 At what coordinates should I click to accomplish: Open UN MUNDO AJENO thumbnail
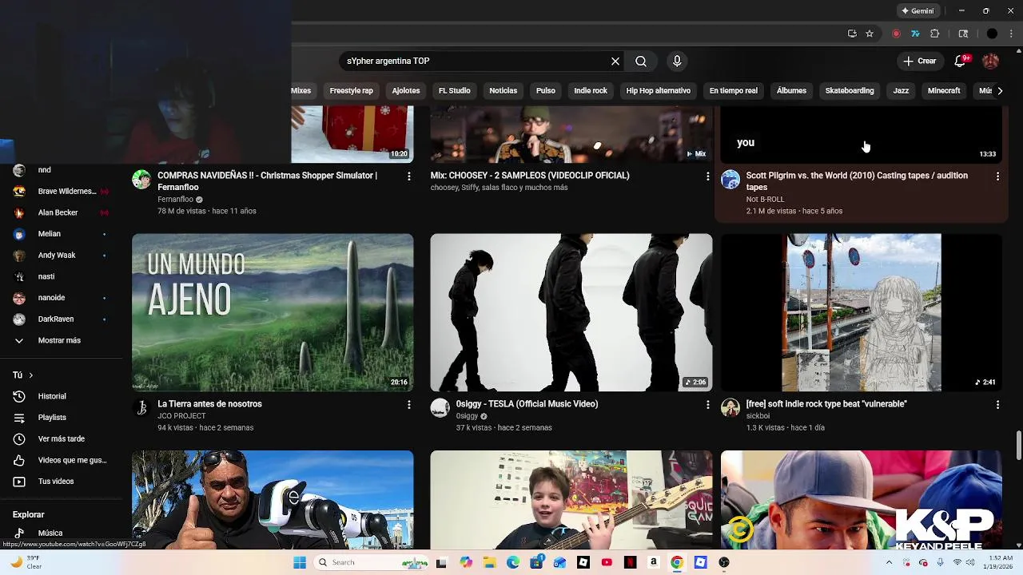tap(273, 312)
